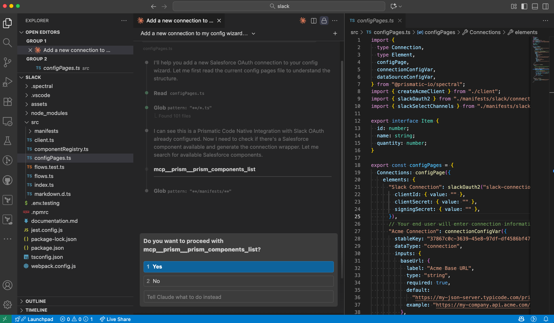This screenshot has height=323, width=554.
Task: Open the Search view
Action: tap(7, 43)
